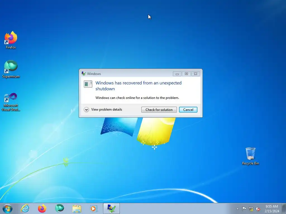Click the View problem details label

click(x=107, y=110)
